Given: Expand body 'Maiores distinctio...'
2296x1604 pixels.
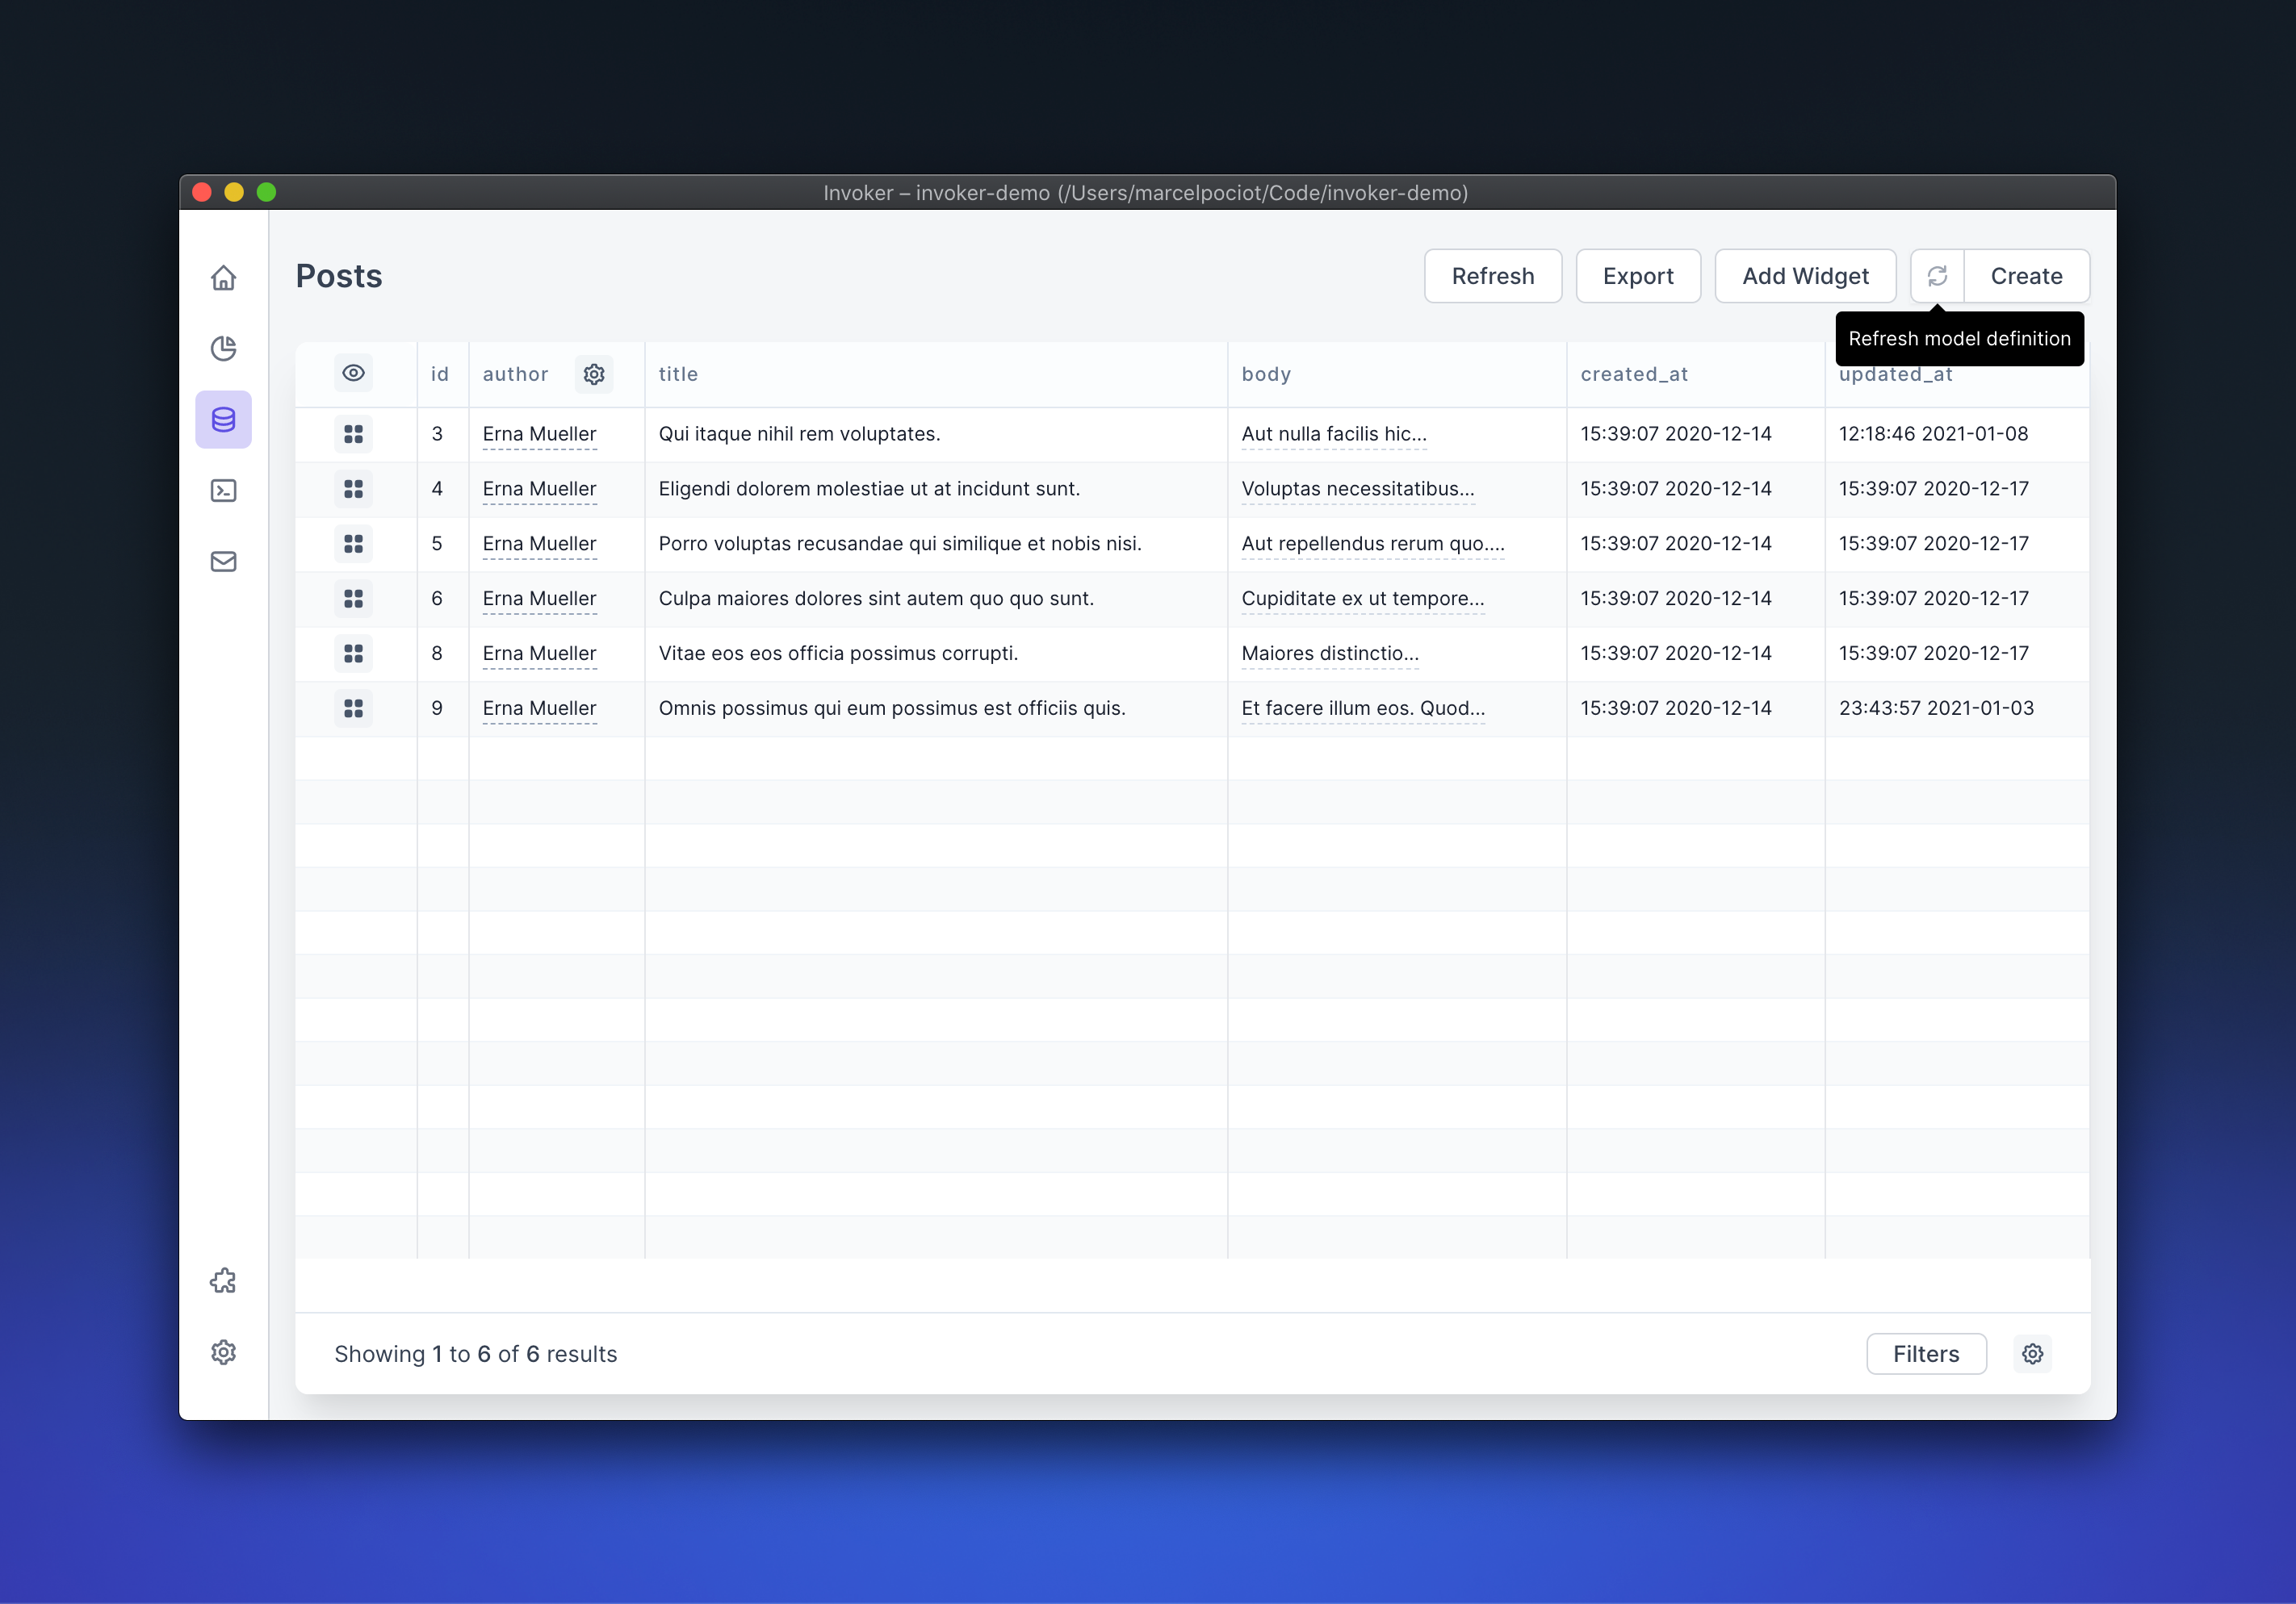Looking at the screenshot, I should click(1330, 654).
